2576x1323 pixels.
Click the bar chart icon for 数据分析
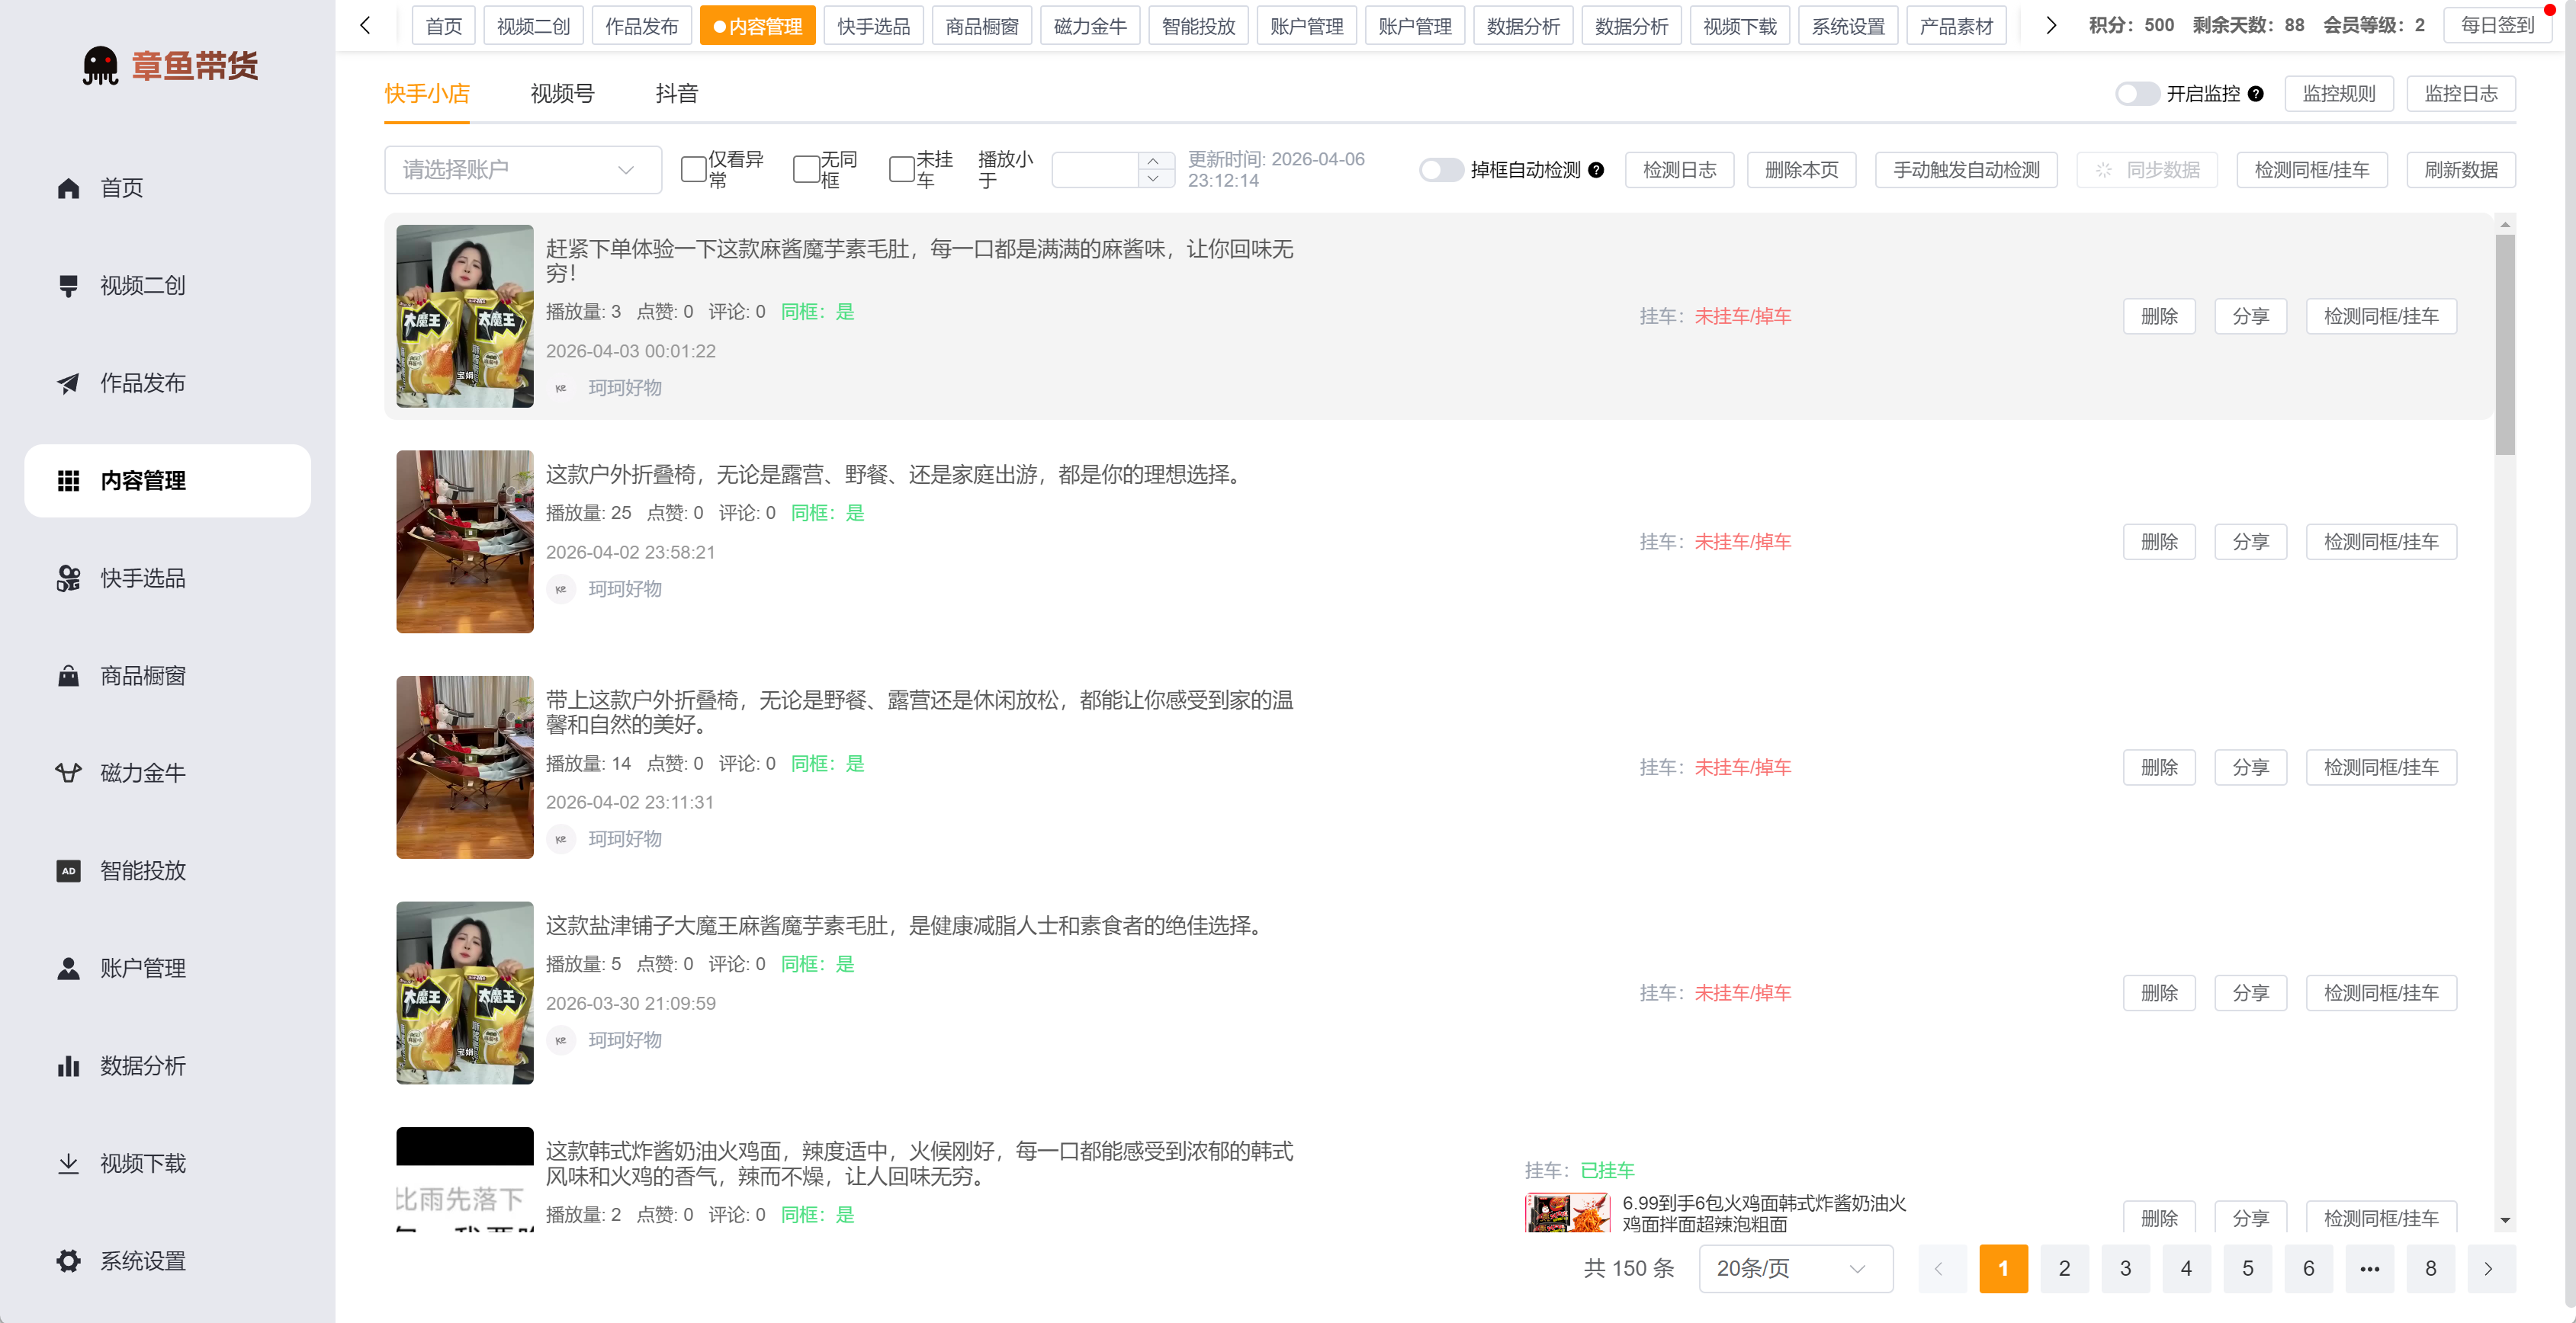[x=68, y=1065]
